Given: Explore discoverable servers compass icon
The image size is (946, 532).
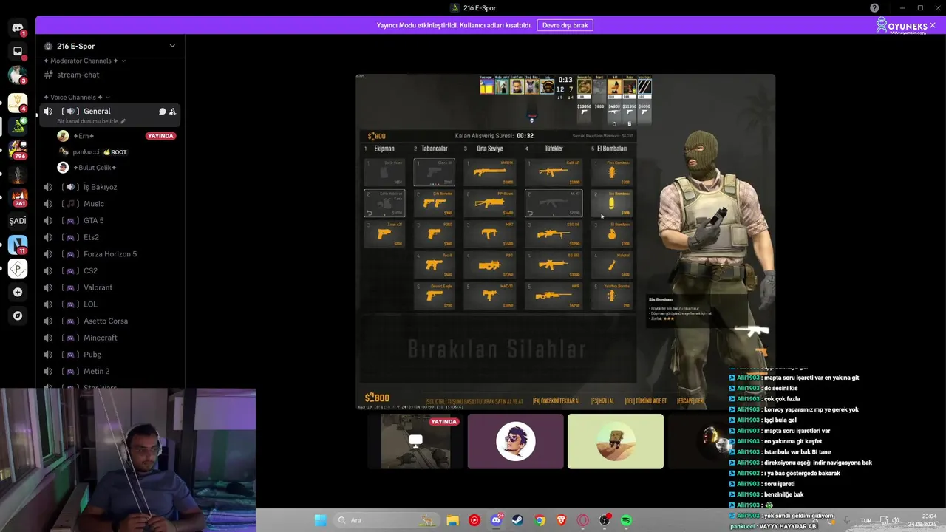Looking at the screenshot, I should click(18, 316).
